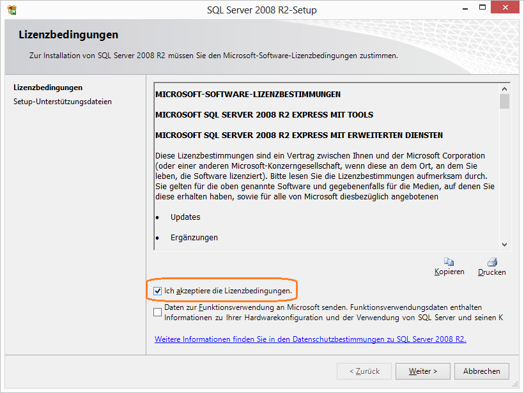Select Setup-Unterstützungsdateien step in left pane
524x393 pixels.
tap(63, 102)
